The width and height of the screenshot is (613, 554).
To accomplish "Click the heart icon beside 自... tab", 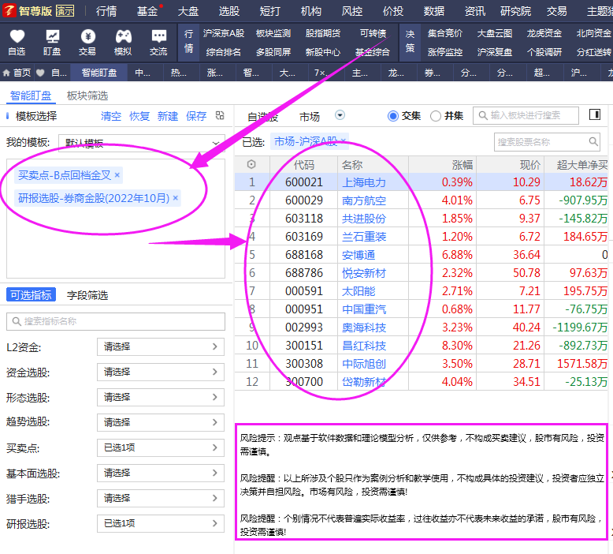I will (x=40, y=73).
